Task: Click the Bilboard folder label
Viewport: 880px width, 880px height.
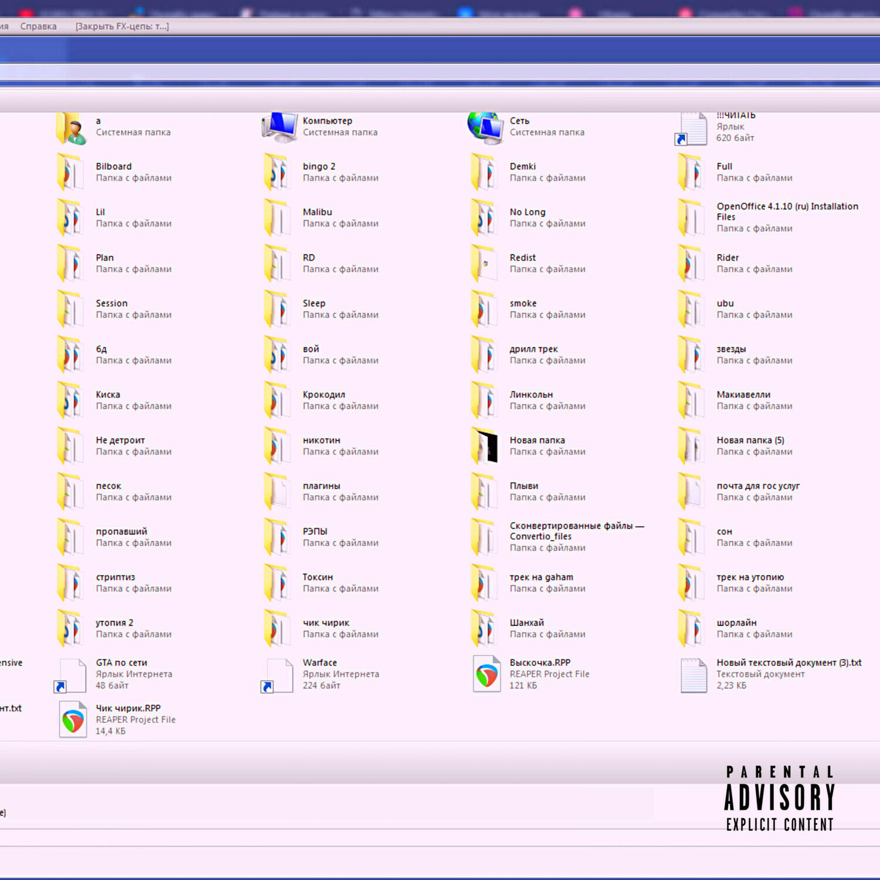Action: [x=114, y=167]
